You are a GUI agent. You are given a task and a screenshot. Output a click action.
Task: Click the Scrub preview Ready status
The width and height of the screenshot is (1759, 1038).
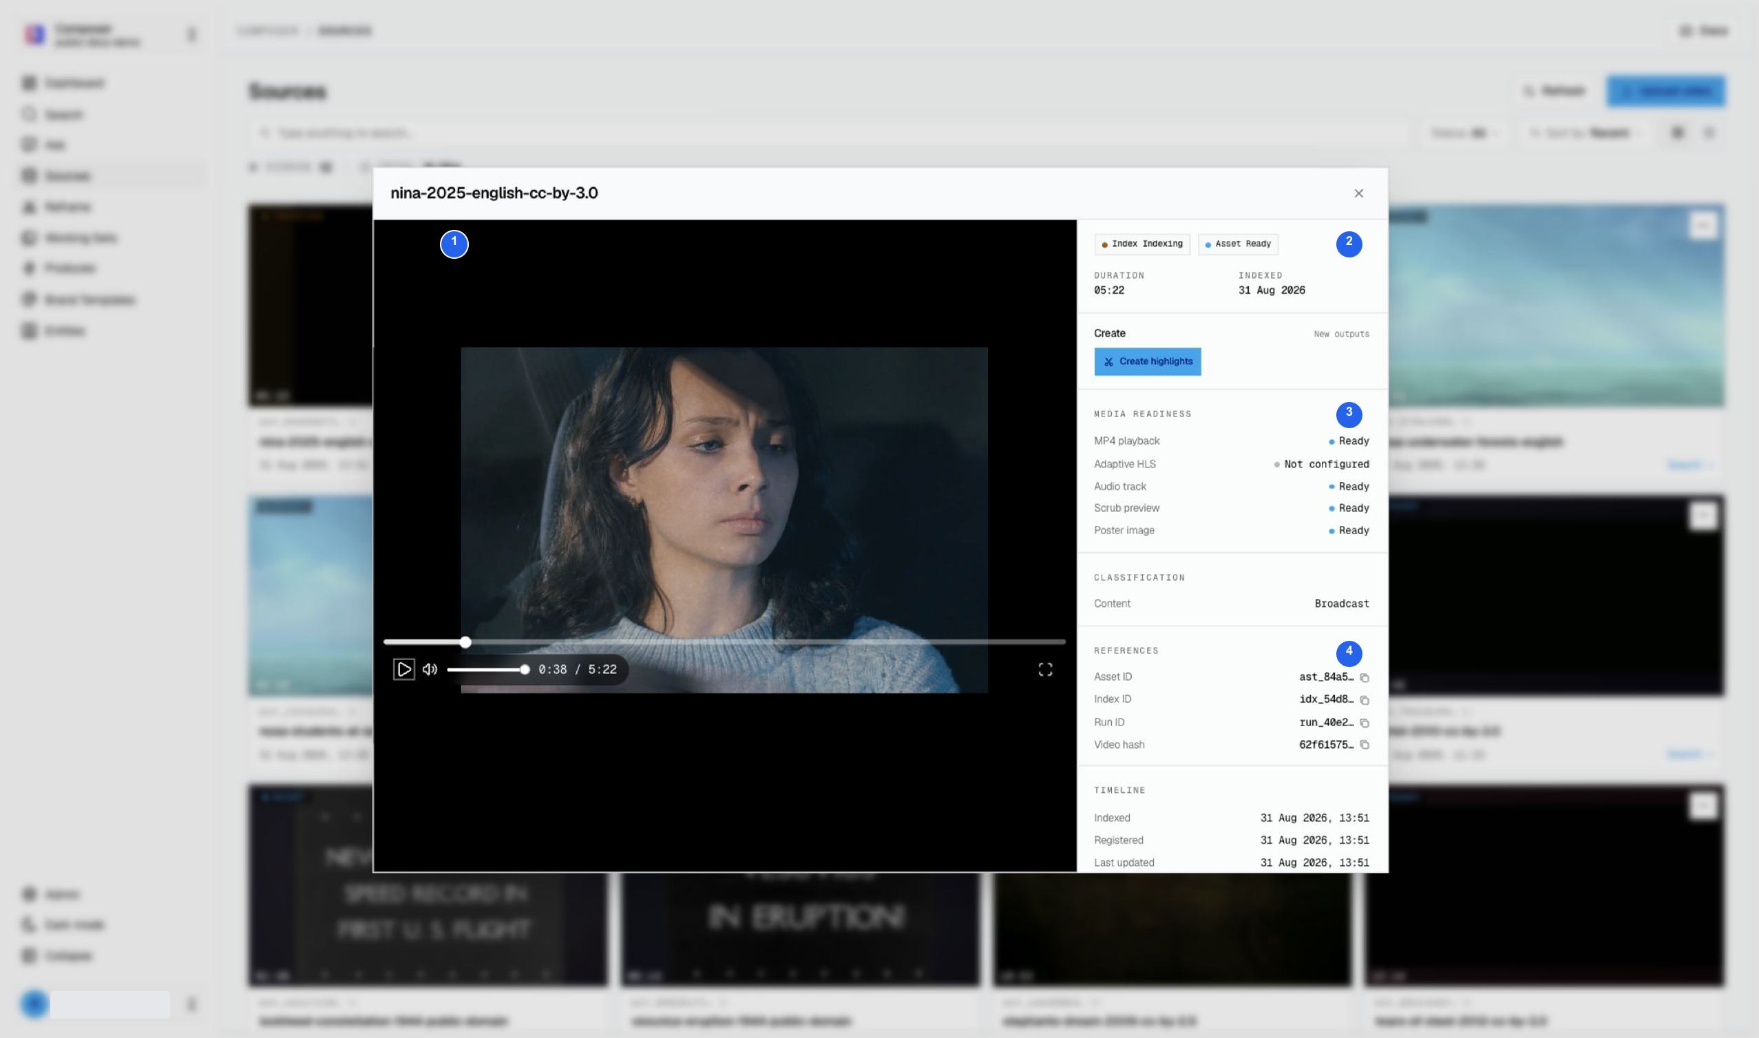tap(1349, 508)
